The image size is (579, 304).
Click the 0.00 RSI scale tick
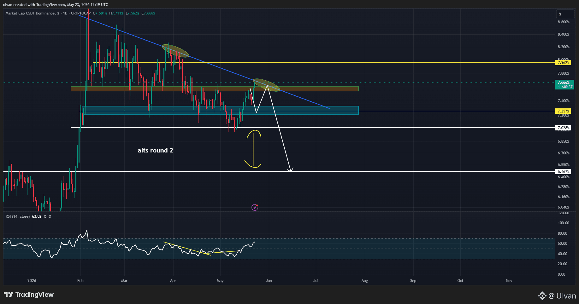click(562, 274)
